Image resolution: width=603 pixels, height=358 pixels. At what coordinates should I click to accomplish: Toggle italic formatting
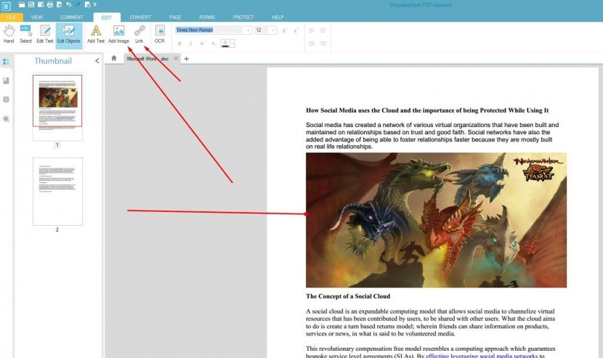[191, 44]
